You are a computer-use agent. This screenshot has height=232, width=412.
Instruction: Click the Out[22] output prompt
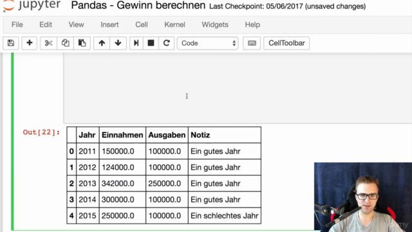[41, 132]
